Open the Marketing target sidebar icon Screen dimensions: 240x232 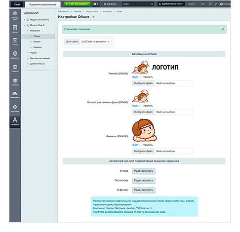coord(15,55)
